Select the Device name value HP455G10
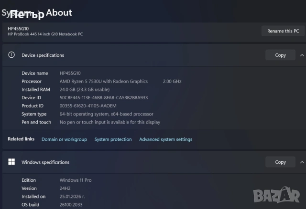Image resolution: width=306 pixels, height=209 pixels. coord(70,73)
